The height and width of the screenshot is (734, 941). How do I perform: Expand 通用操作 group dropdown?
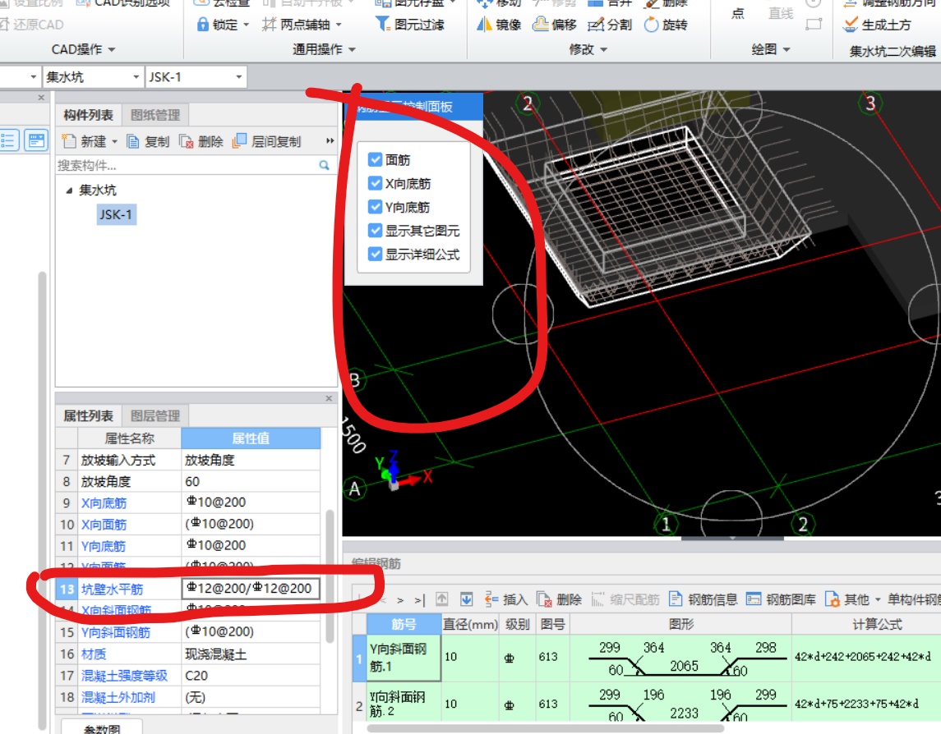coord(352,50)
